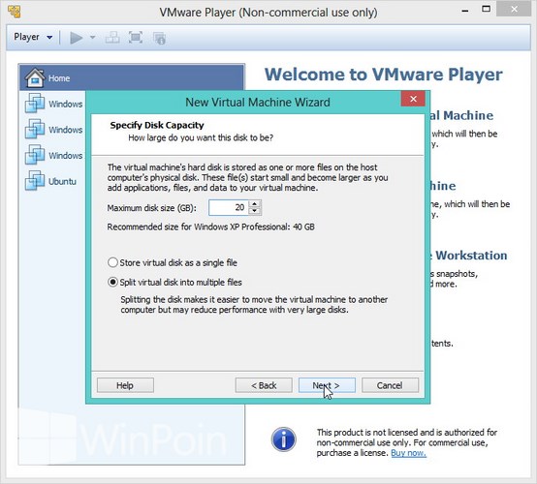Click the Home house icon
This screenshot has width=537, height=484.
coord(35,77)
